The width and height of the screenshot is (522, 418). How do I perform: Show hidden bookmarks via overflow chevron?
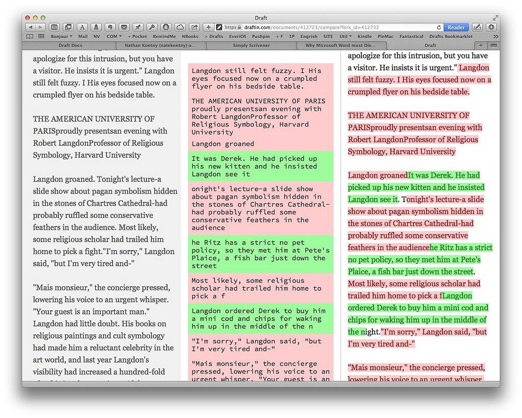tap(496, 37)
